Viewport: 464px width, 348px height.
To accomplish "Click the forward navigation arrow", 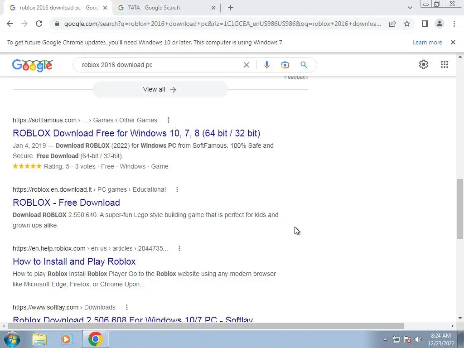I will pos(24,24).
